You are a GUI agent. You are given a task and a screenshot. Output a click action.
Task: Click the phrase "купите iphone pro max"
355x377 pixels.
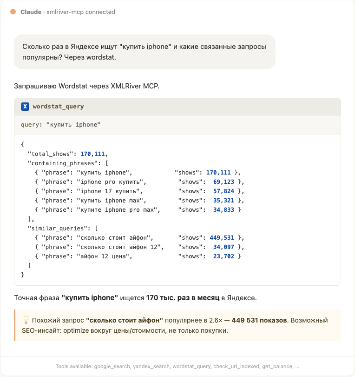pos(117,210)
